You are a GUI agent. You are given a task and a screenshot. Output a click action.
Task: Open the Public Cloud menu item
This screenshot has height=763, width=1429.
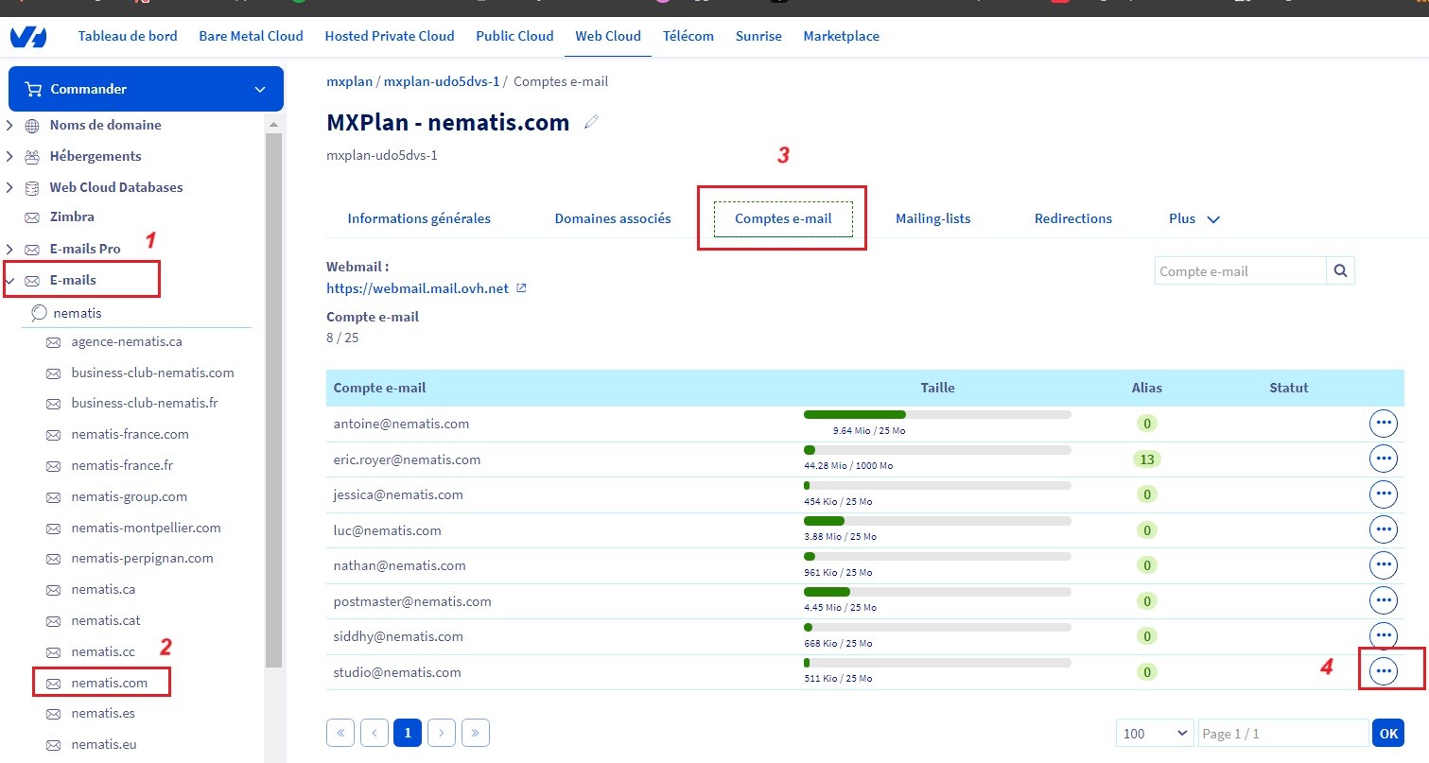point(514,36)
